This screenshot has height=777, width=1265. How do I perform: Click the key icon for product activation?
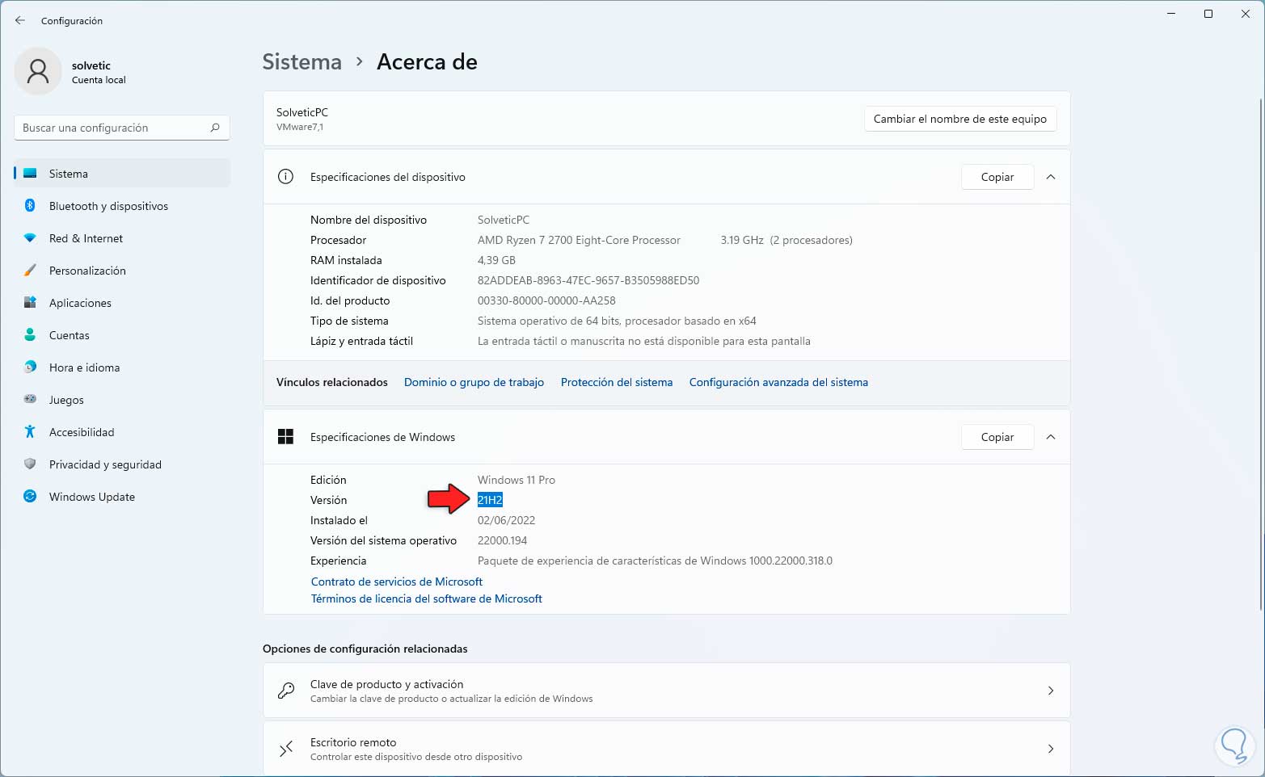pyautogui.click(x=285, y=691)
